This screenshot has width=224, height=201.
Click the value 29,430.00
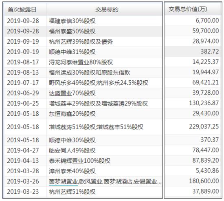click(206, 113)
